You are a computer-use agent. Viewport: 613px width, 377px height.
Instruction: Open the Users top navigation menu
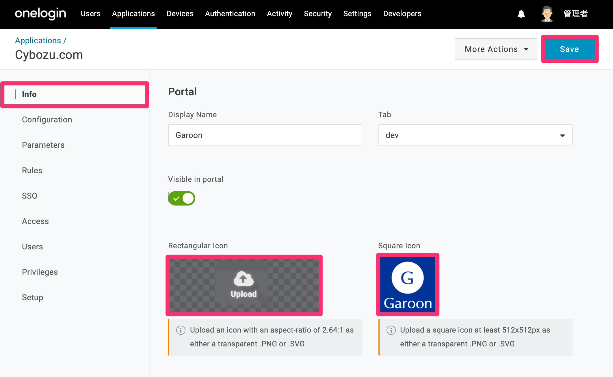coord(90,14)
